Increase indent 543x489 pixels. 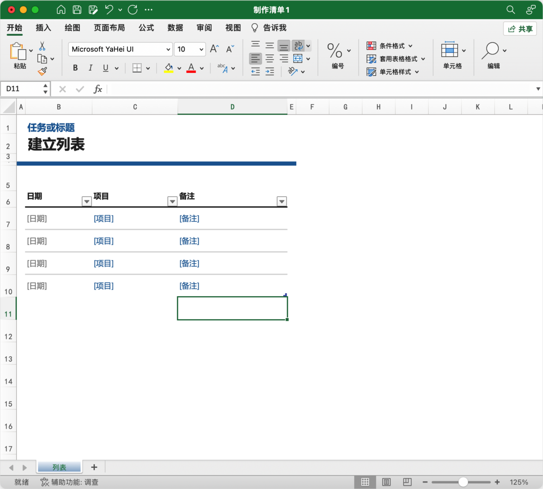(270, 72)
